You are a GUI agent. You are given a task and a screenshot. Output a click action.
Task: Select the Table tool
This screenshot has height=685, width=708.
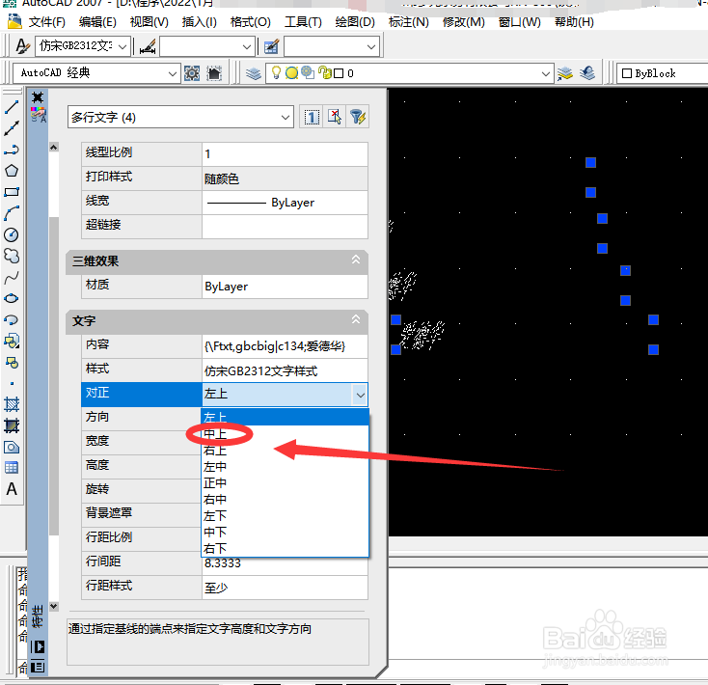12,468
